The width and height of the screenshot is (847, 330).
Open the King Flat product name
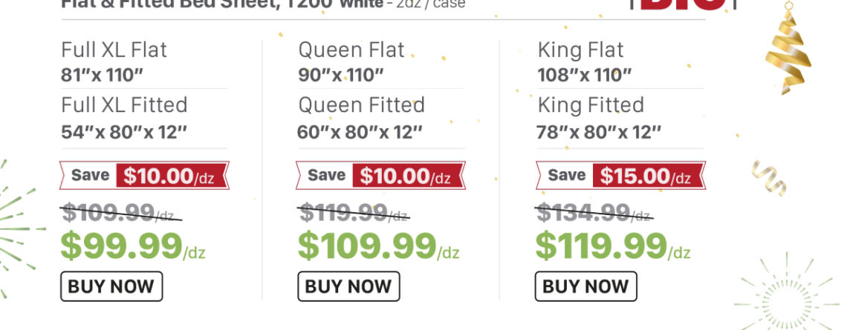(x=580, y=50)
